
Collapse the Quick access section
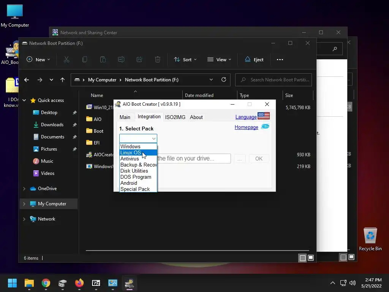point(24,100)
